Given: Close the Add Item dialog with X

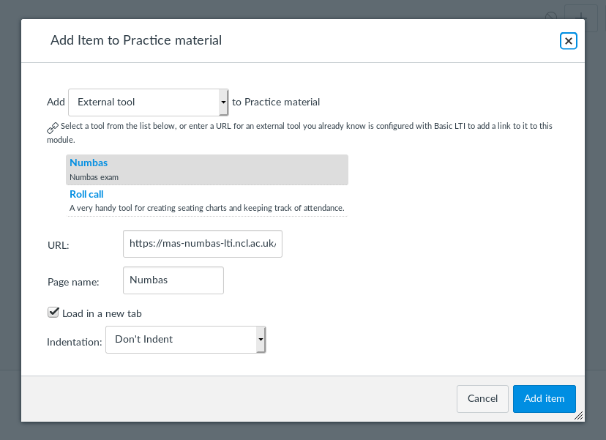Looking at the screenshot, I should pyautogui.click(x=569, y=41).
